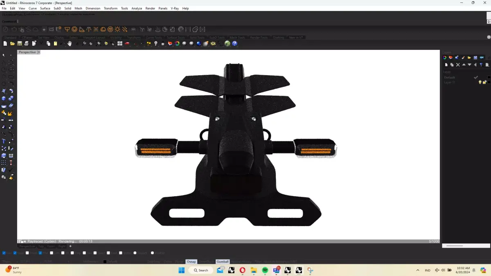Screen dimensions: 491x276
Task: Disable the End osnap checkbox
Action: tap(4, 252)
